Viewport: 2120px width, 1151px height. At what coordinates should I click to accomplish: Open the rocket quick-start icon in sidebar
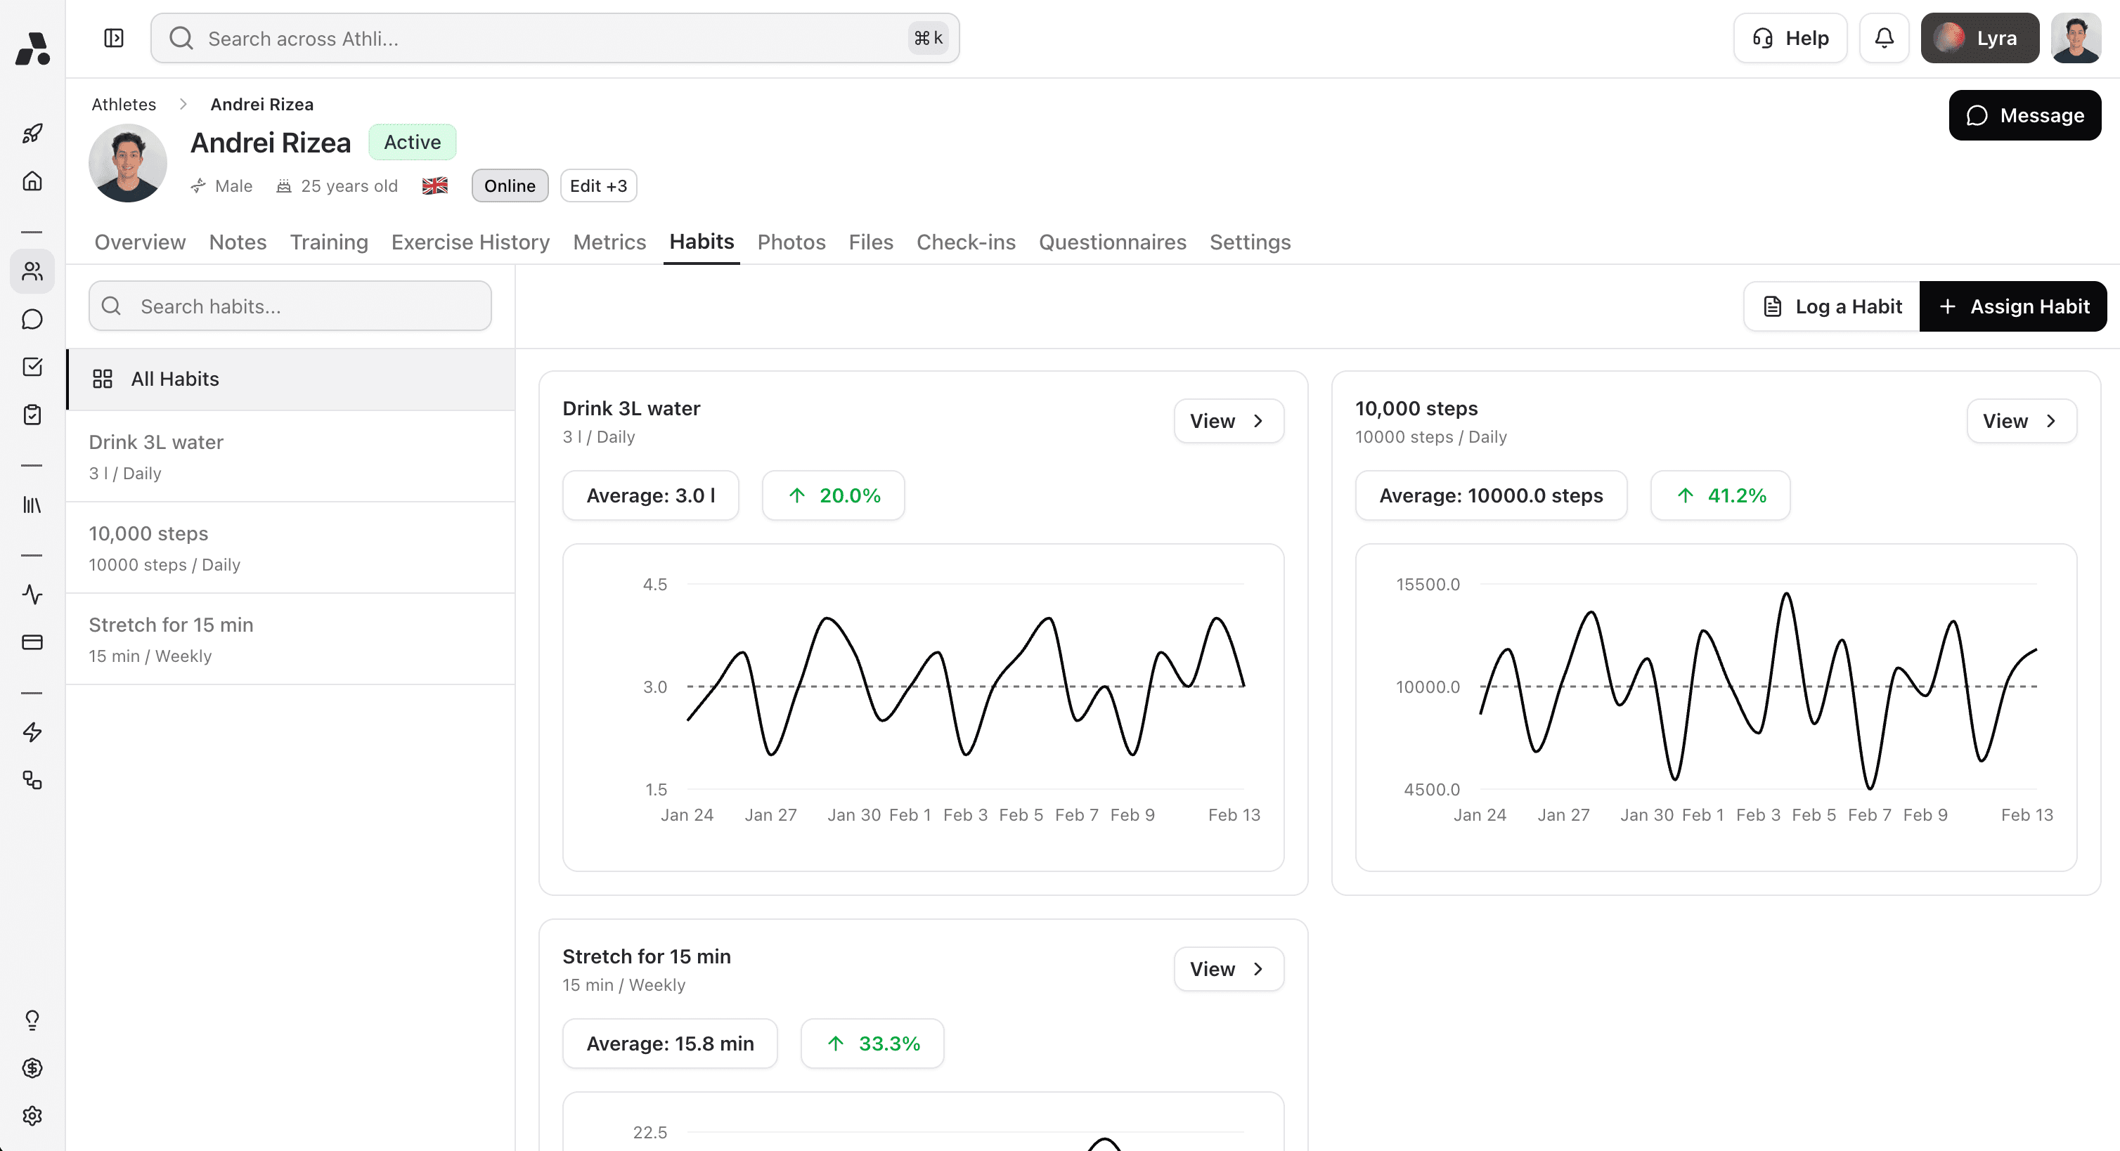[32, 133]
